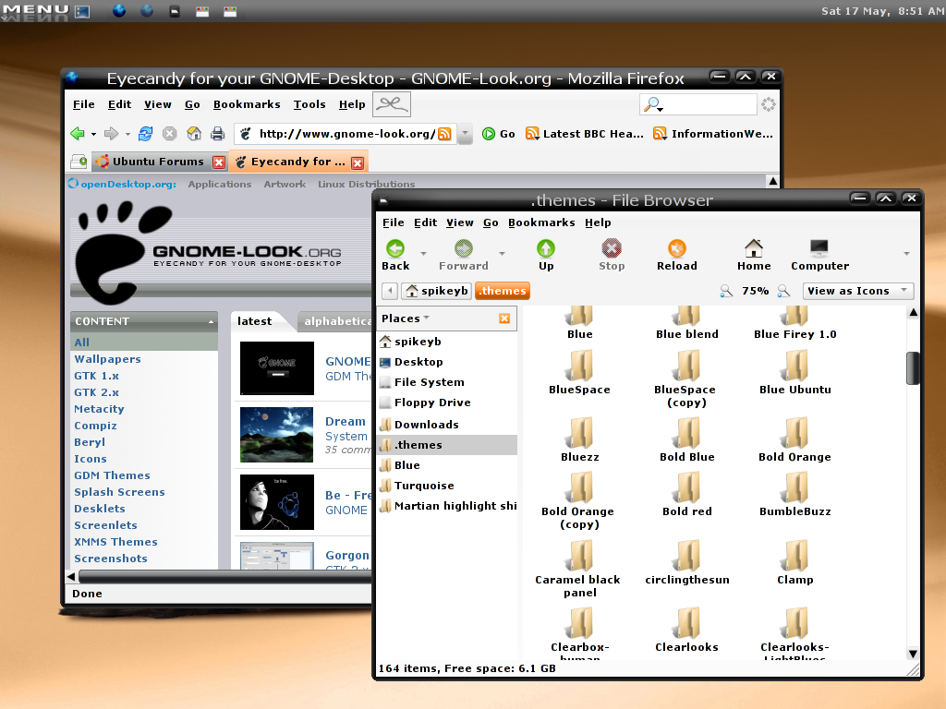The image size is (946, 709).
Task: Click spikeyb path button in location bar
Action: [x=437, y=291]
